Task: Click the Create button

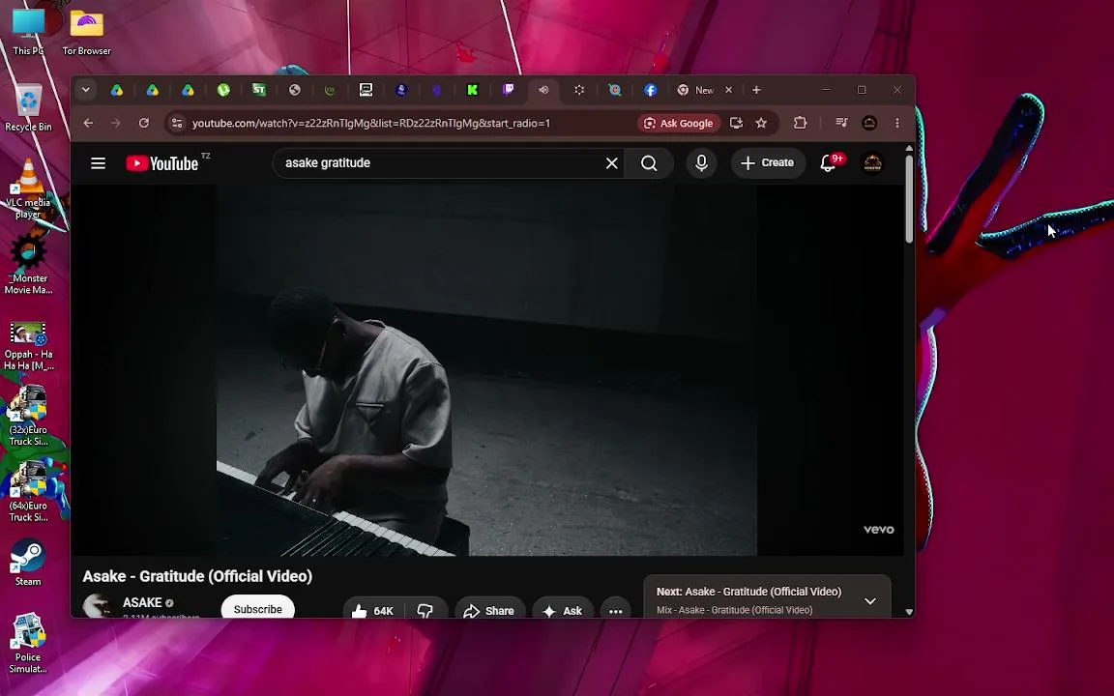Action: click(767, 163)
